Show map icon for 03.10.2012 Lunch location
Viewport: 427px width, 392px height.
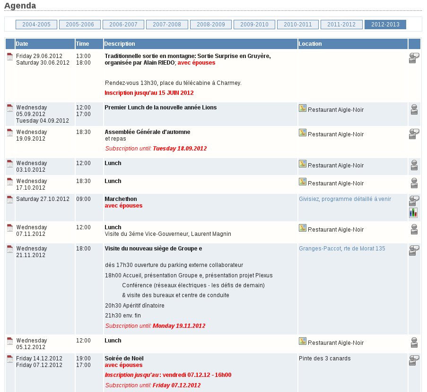pos(303,164)
